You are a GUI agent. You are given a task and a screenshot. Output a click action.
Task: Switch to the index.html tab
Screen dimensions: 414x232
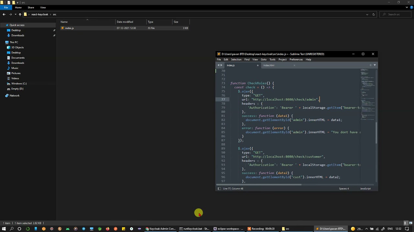coord(269,65)
